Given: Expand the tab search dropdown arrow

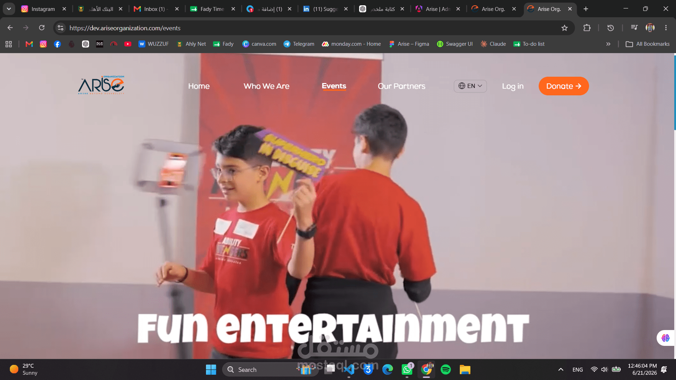Looking at the screenshot, I should point(9,9).
